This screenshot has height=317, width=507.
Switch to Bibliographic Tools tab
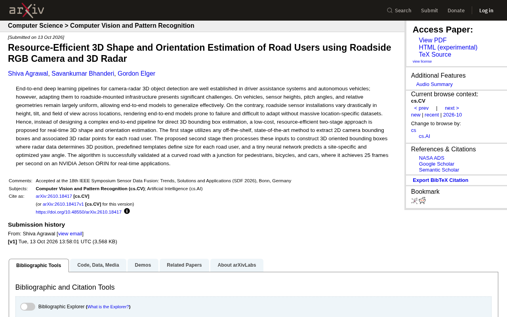click(x=39, y=265)
